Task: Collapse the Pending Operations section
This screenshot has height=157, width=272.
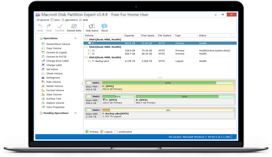Action: [x=75, y=113]
